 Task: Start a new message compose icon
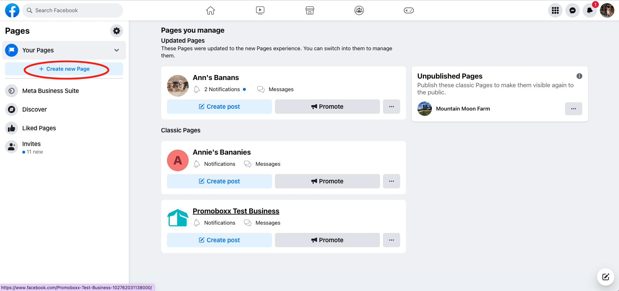606,277
